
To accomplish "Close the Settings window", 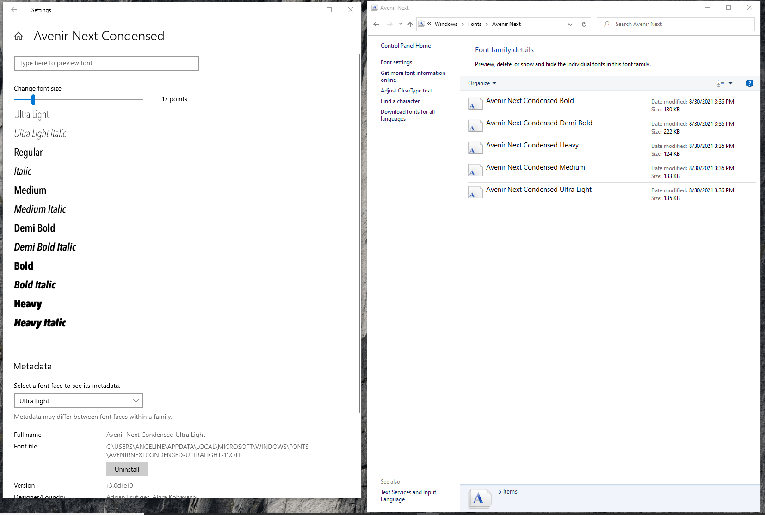I will 351,10.
